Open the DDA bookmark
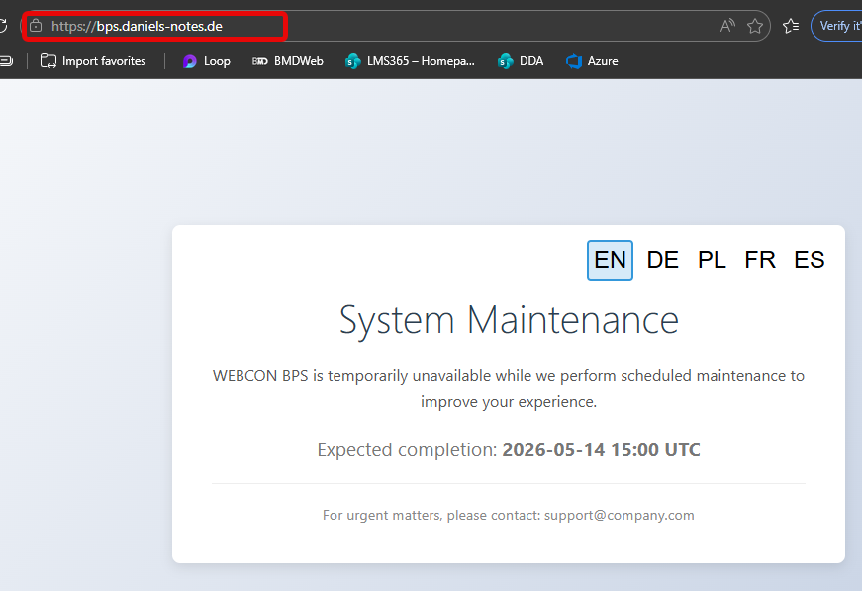 [520, 61]
